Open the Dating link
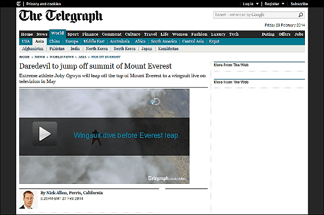The image size is (324, 215). pyautogui.click(x=268, y=34)
